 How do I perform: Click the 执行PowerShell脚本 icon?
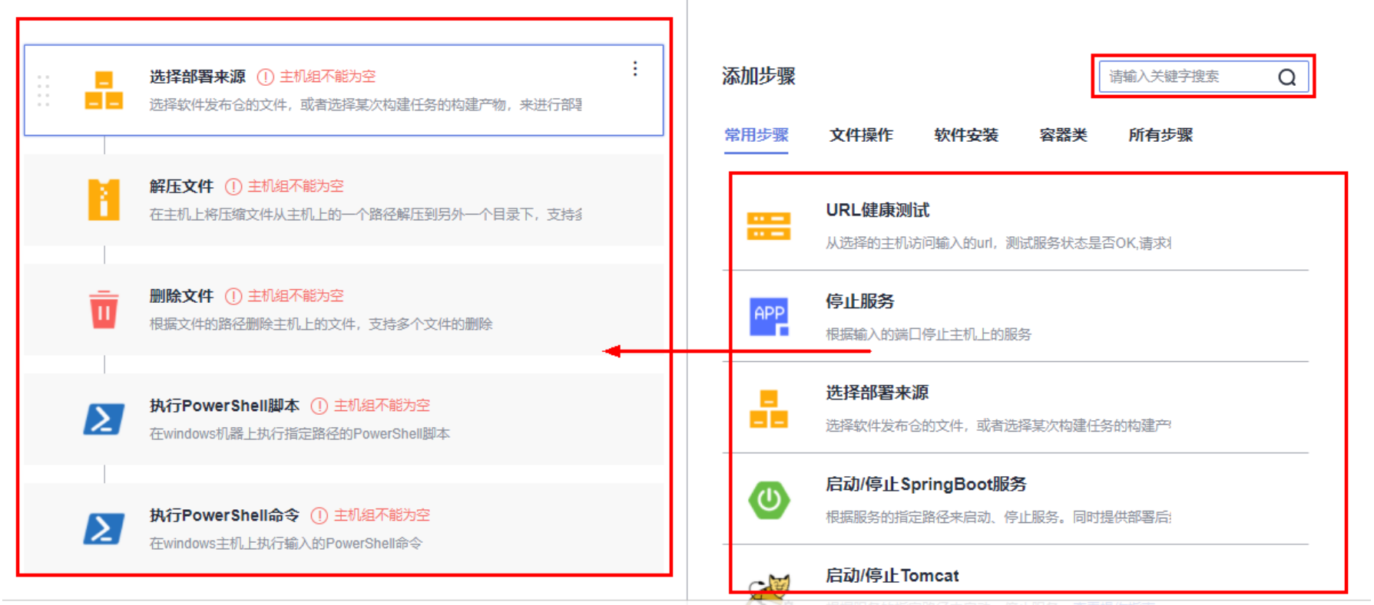pos(104,419)
